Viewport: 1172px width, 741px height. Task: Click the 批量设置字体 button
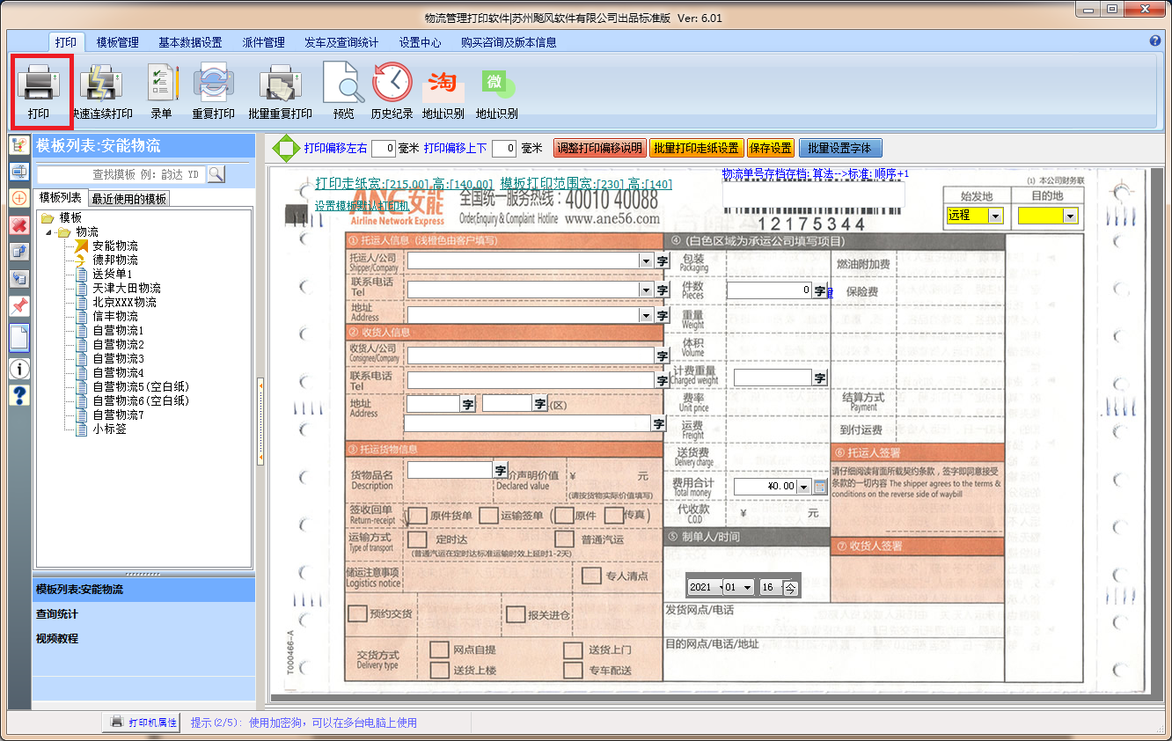[840, 148]
